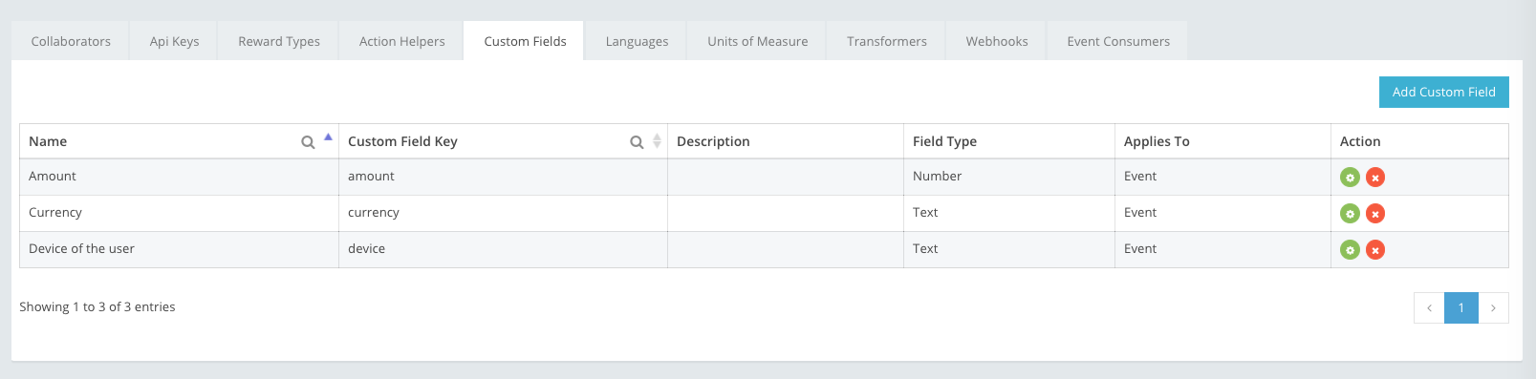Open the Units of Measure tab
1536x379 pixels.
(757, 41)
